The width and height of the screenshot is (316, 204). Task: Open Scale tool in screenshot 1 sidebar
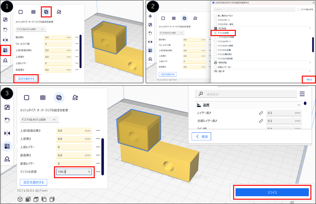point(6,19)
